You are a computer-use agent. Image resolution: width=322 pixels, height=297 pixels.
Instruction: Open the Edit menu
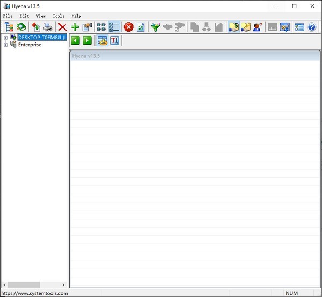(24, 16)
